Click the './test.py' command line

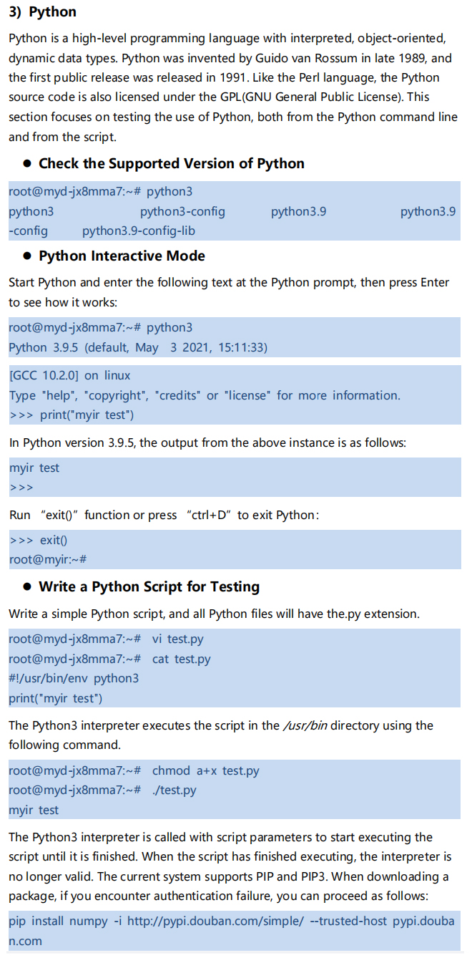[x=102, y=790]
